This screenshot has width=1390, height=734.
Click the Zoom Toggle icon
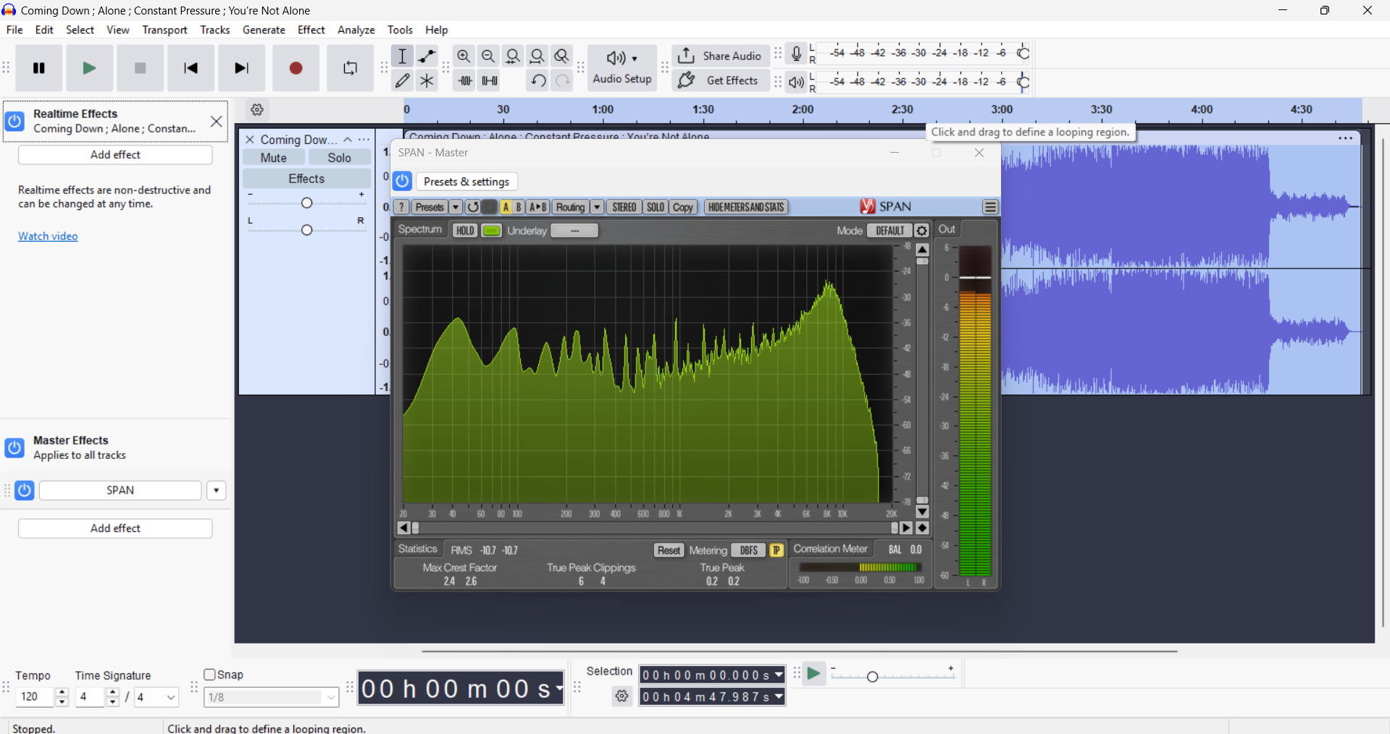pyautogui.click(x=562, y=56)
